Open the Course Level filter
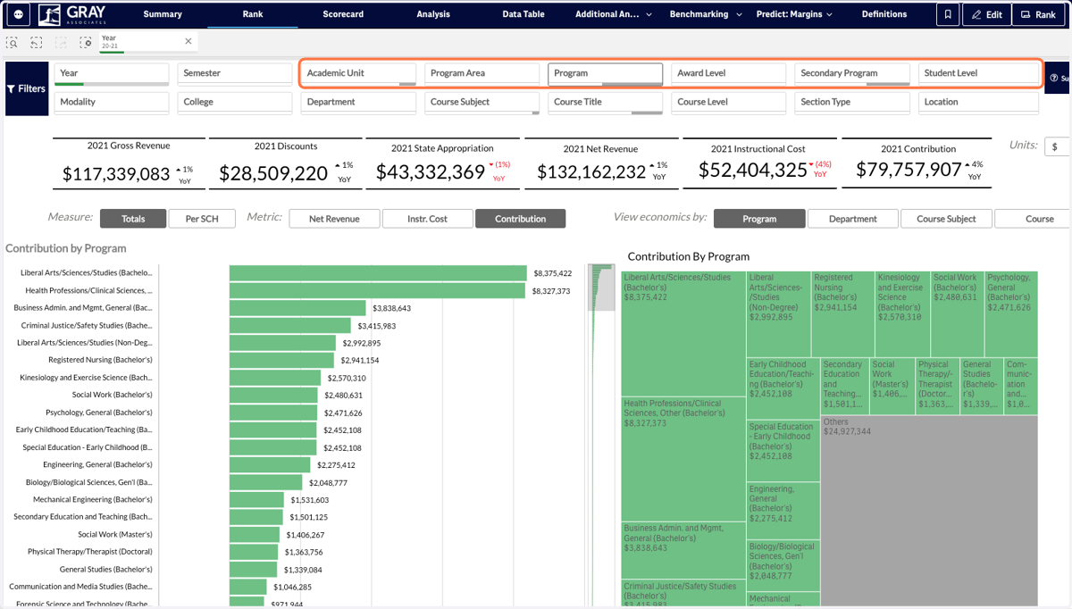Viewport: 1072px width, 609px height. (728, 103)
